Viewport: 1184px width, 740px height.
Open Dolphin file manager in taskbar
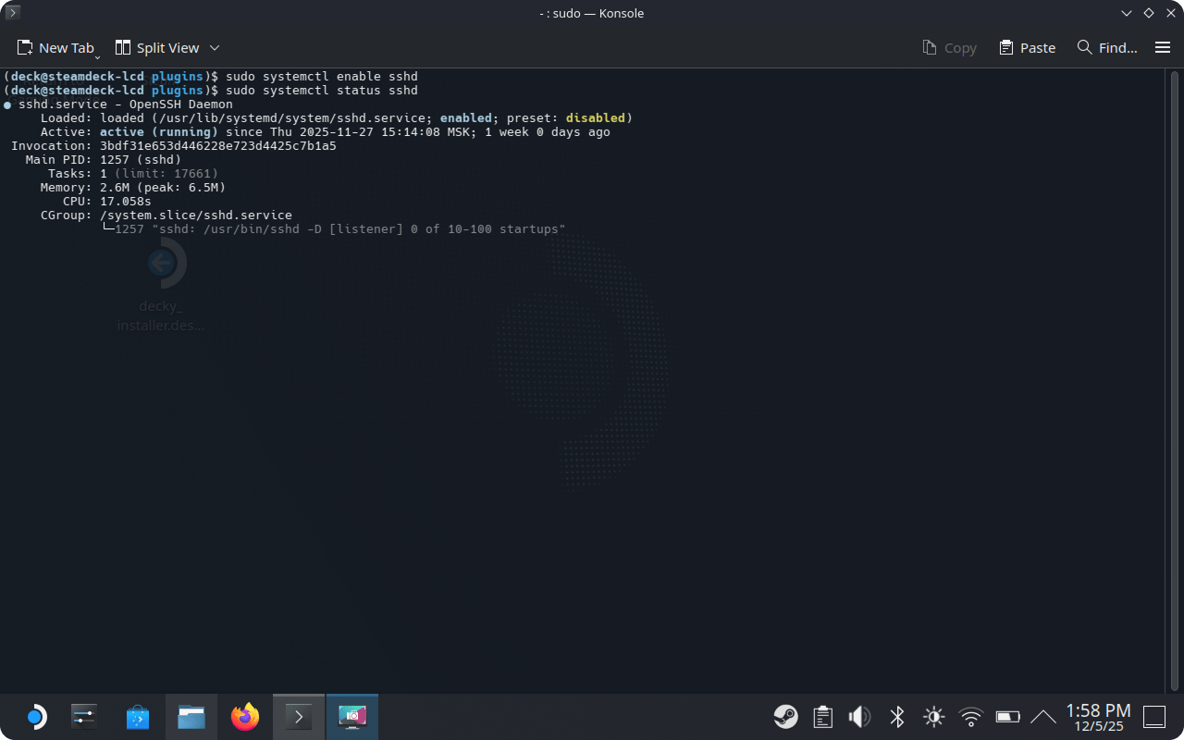click(x=191, y=717)
